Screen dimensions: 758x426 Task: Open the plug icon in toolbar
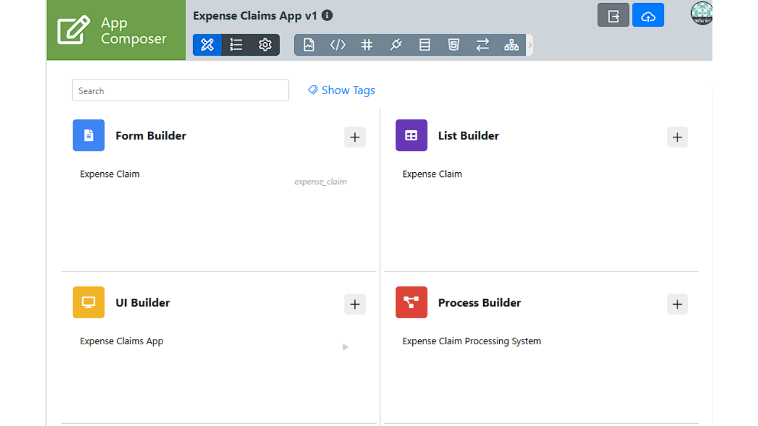[x=396, y=45]
